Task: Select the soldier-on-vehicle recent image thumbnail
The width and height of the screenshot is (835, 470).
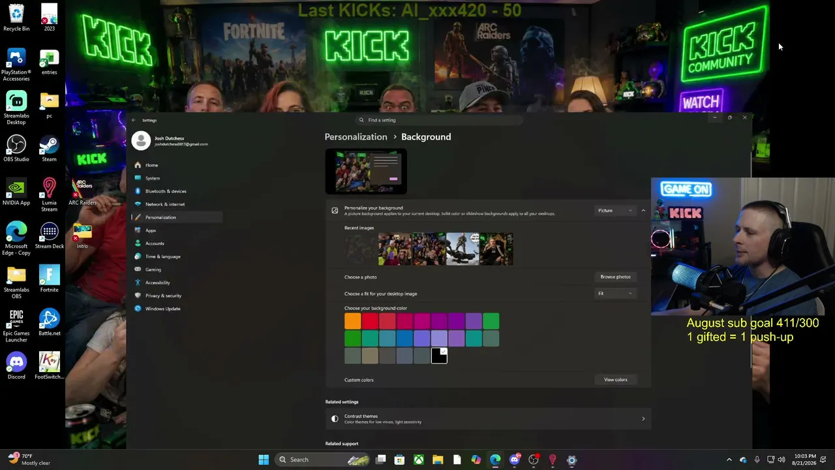Action: pos(463,249)
